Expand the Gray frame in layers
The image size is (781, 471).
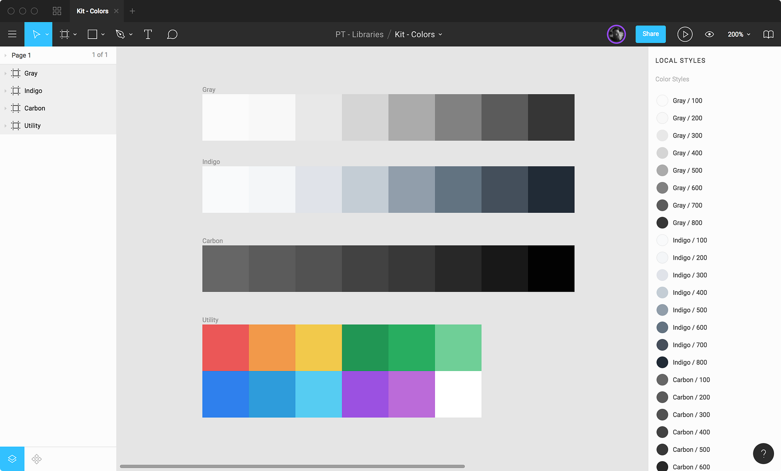click(x=5, y=73)
